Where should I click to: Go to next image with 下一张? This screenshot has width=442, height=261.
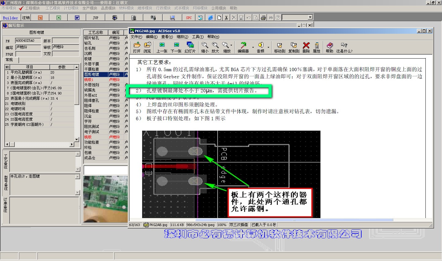click(x=176, y=48)
